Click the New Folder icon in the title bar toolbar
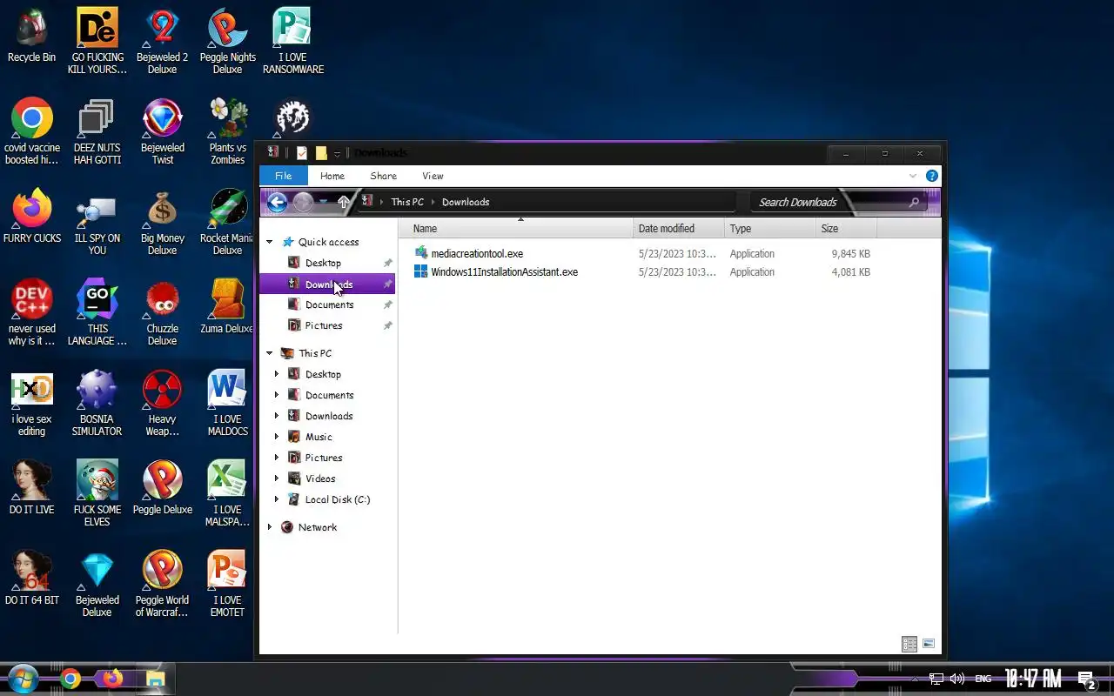 (x=321, y=153)
